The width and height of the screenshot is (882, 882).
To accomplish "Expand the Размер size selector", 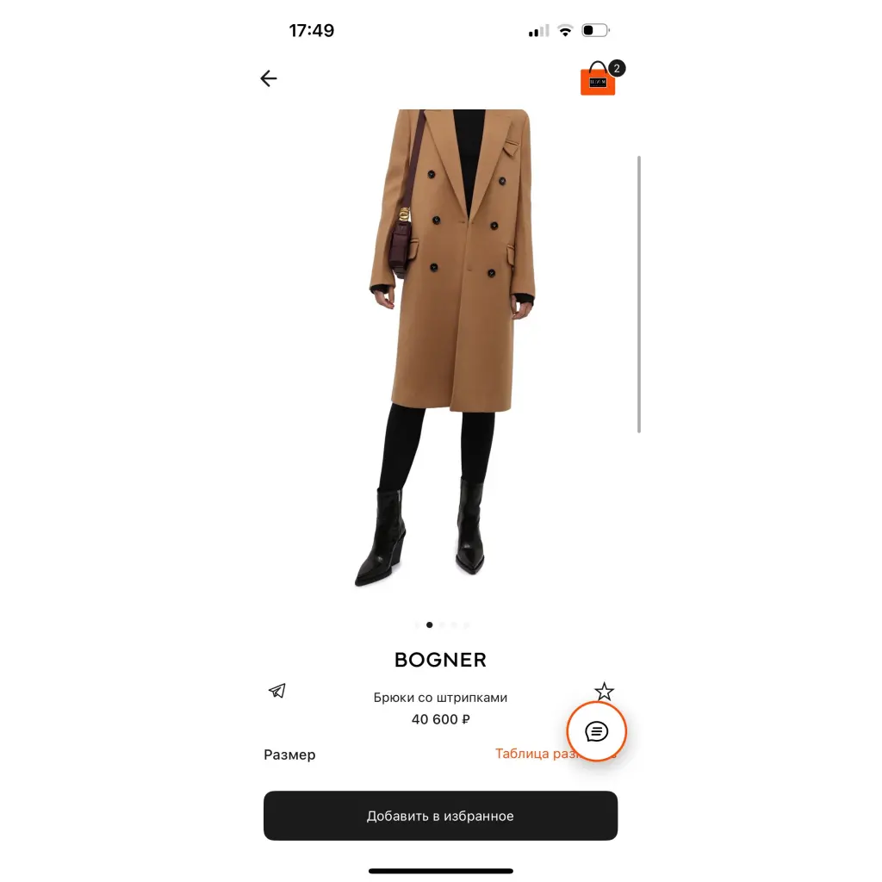I will (289, 755).
